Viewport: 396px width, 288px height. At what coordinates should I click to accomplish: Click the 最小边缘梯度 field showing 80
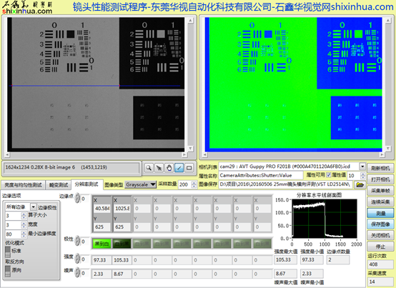click(13, 234)
